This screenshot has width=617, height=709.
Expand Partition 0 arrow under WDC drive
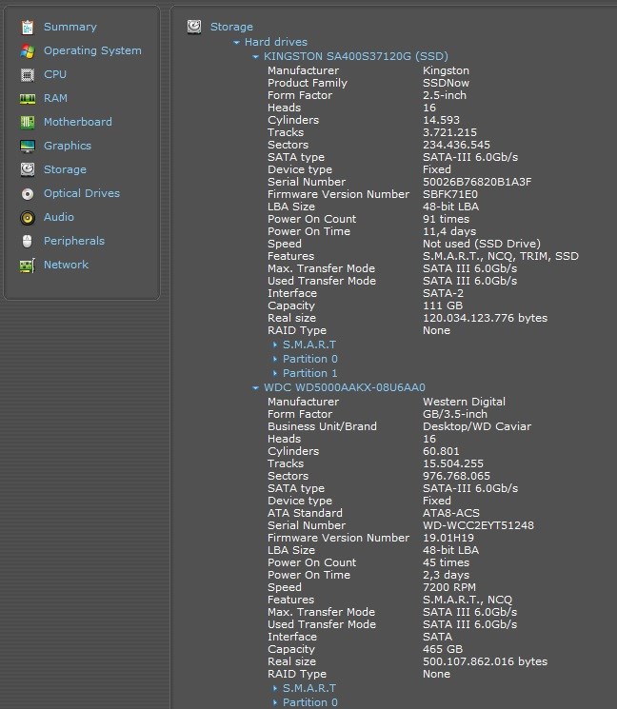[275, 702]
